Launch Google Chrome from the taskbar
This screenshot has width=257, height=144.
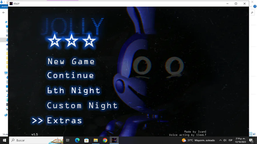pos(105,140)
